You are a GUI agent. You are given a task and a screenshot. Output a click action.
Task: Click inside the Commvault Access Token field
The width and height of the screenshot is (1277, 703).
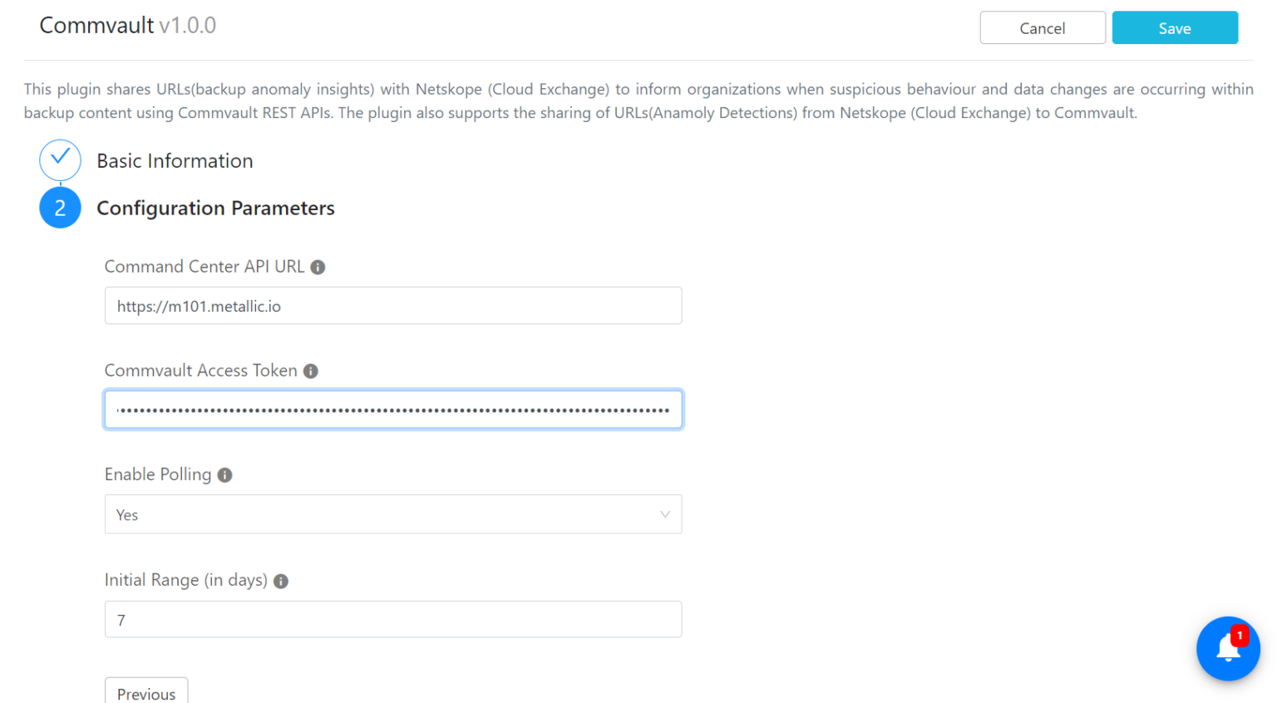tap(392, 409)
